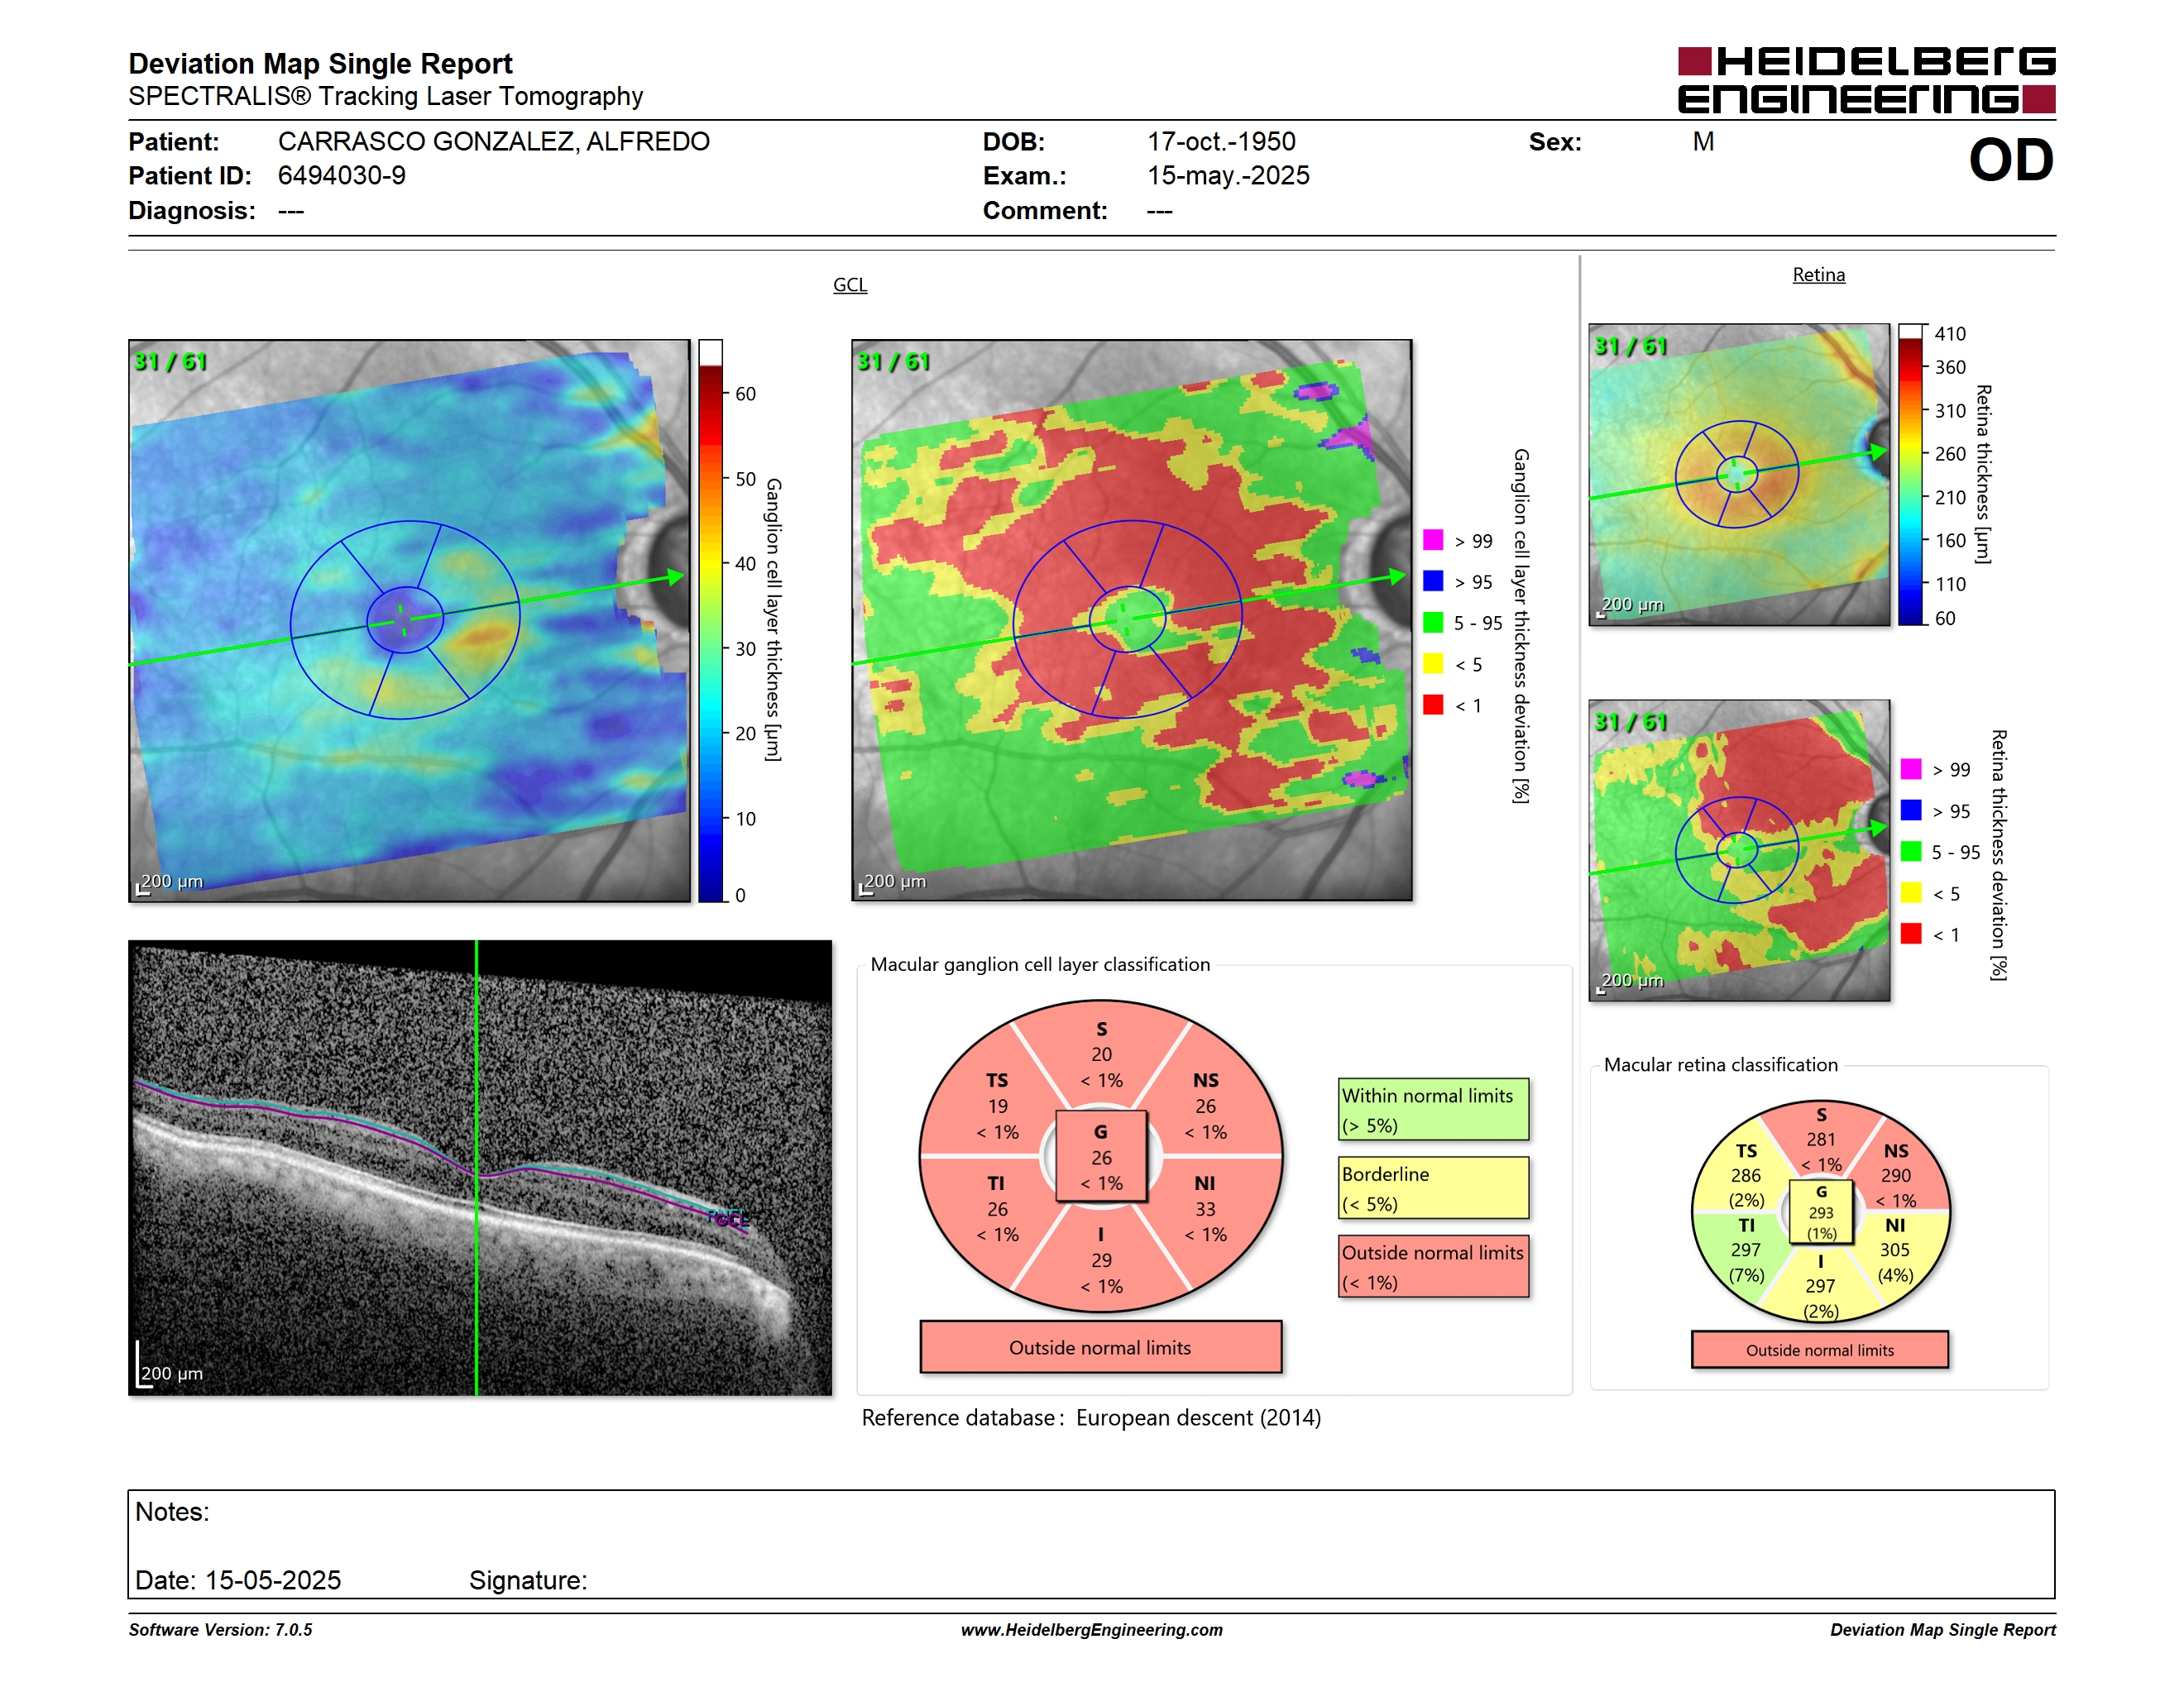Click the retina thickness color scale bar
Image resolution: width=2184 pixels, height=1687 pixels.
pos(1911,475)
